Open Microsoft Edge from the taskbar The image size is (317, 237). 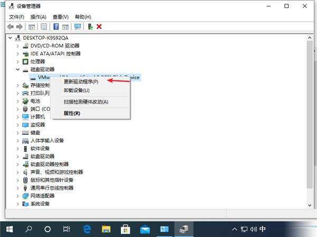[87, 229]
